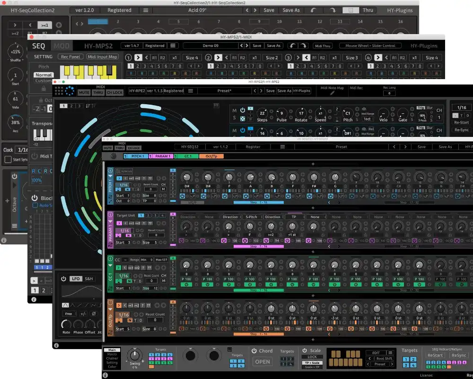Toggle the Chord power button

[254, 351]
